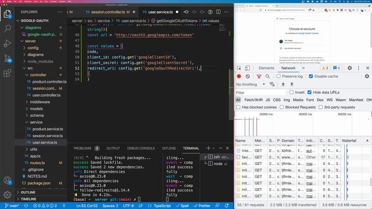The width and height of the screenshot is (372, 209).
Task: Open the TypeScript language mode selector
Action: click(x=162, y=206)
